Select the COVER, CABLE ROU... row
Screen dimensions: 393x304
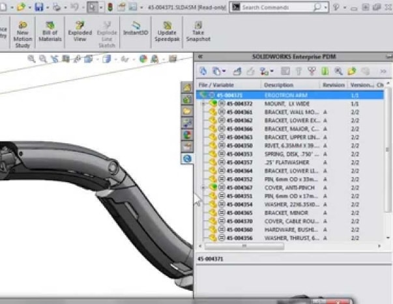[290, 221]
